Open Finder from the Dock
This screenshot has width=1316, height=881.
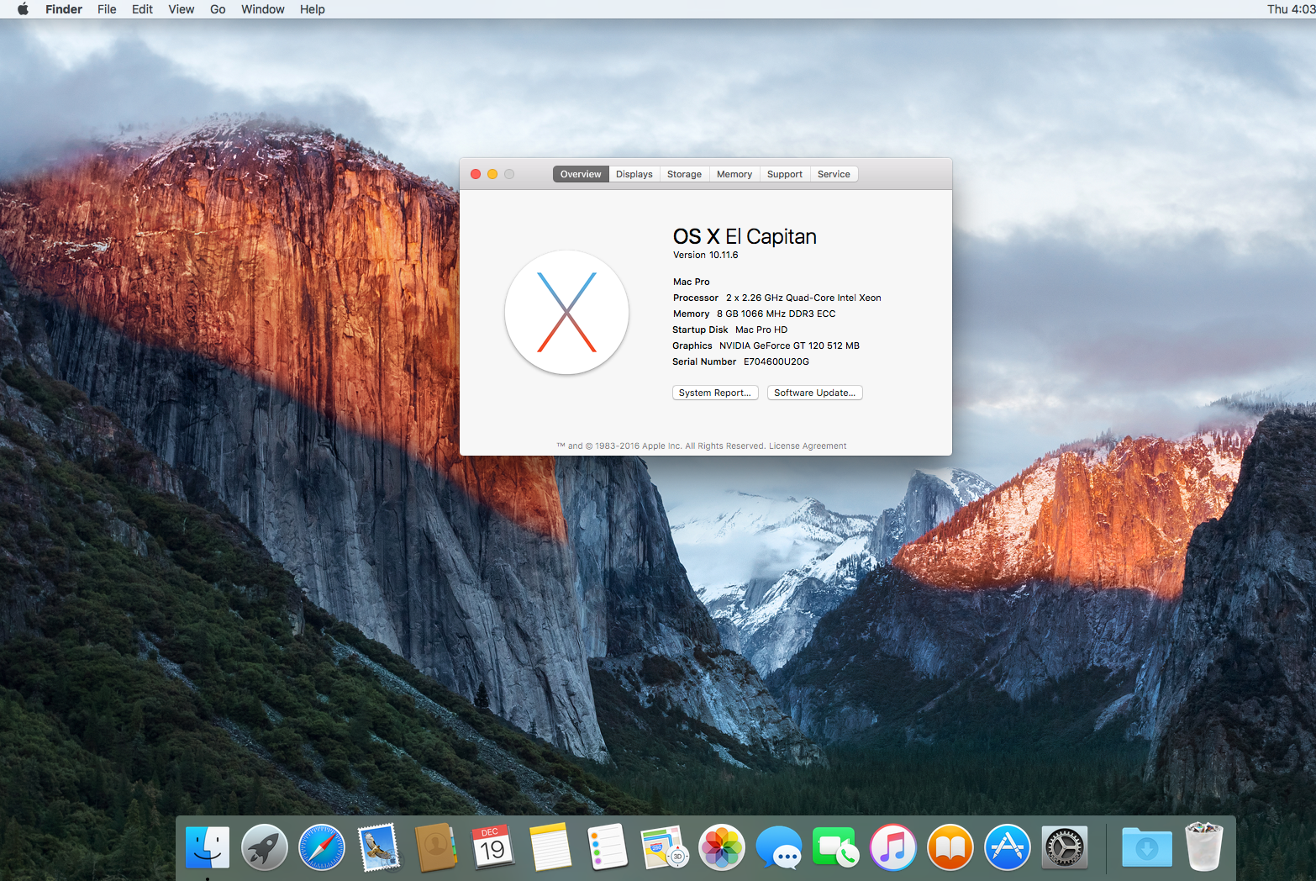tap(207, 847)
